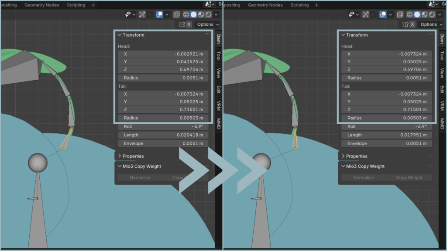Select Wireframe shading in right screenshot
447x251 pixels.
point(409,14)
